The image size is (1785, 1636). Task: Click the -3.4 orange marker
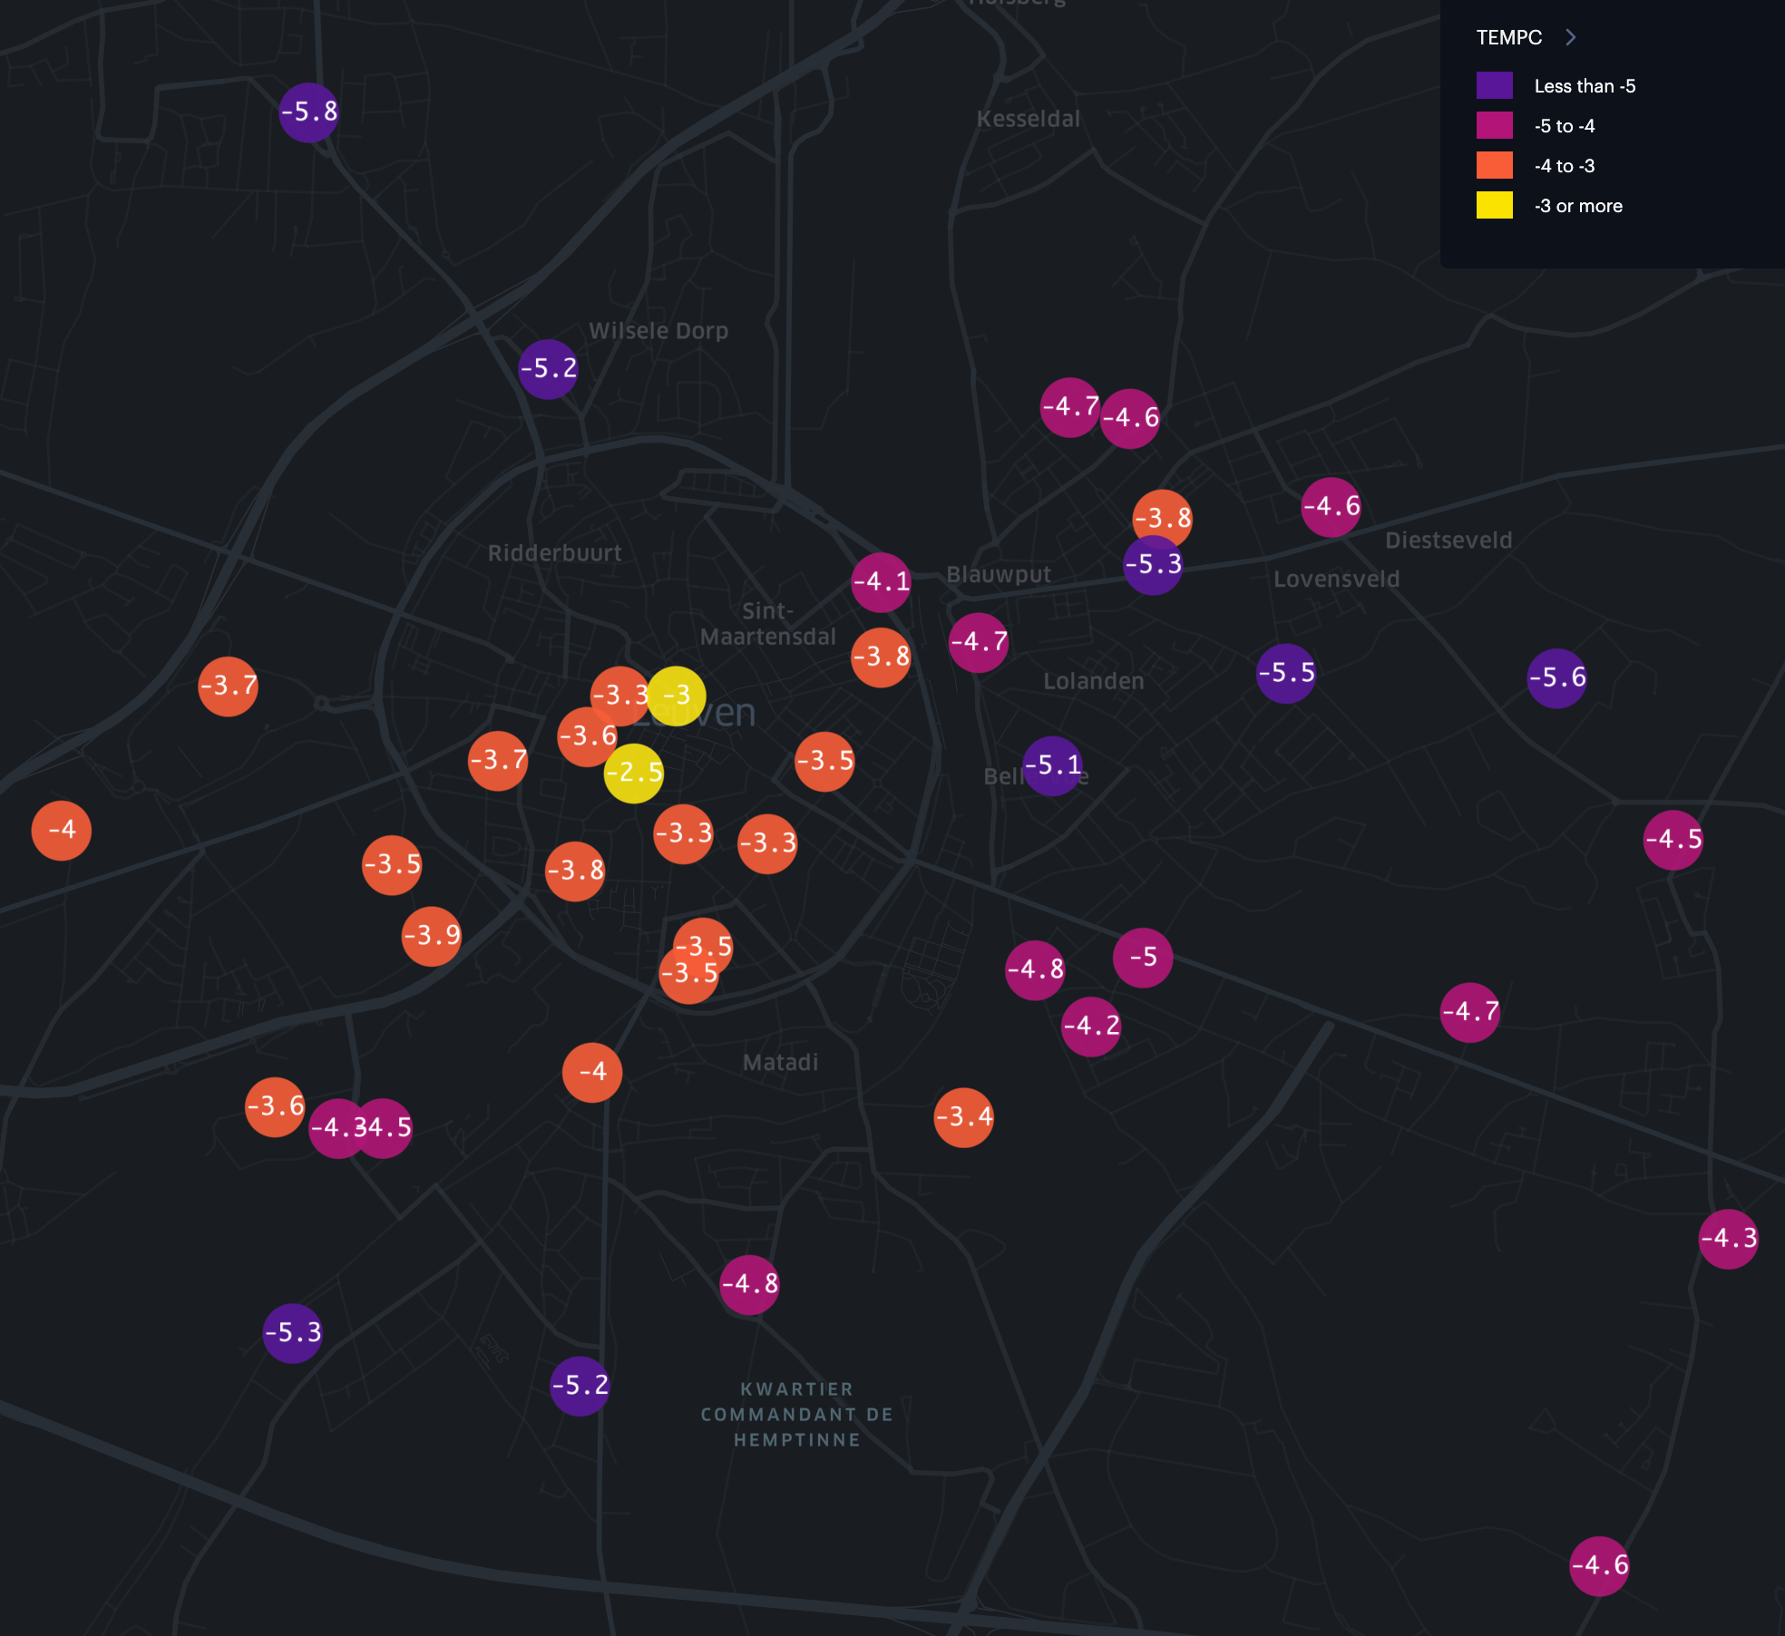(963, 1117)
